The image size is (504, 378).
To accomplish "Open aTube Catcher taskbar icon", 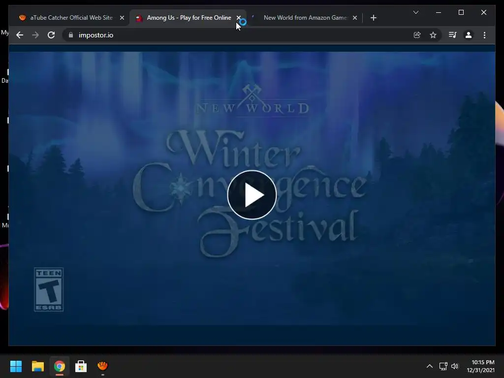I will point(102,366).
